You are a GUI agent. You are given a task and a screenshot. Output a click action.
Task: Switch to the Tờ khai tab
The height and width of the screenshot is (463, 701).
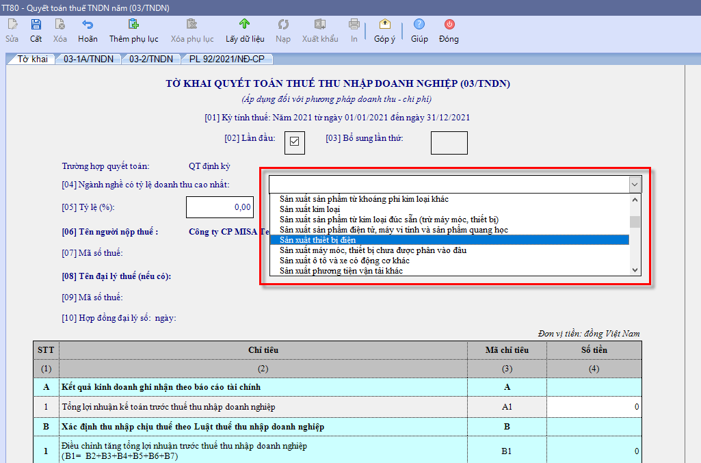[32, 59]
